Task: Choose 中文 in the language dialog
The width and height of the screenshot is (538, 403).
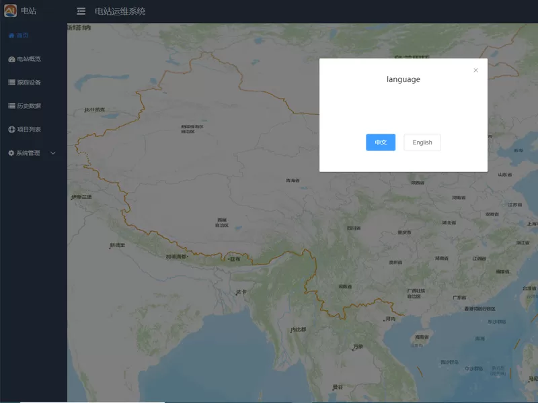Action: (381, 142)
